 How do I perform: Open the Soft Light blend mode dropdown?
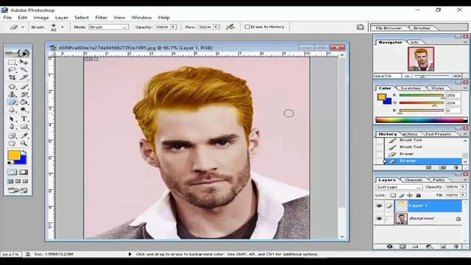(x=399, y=187)
